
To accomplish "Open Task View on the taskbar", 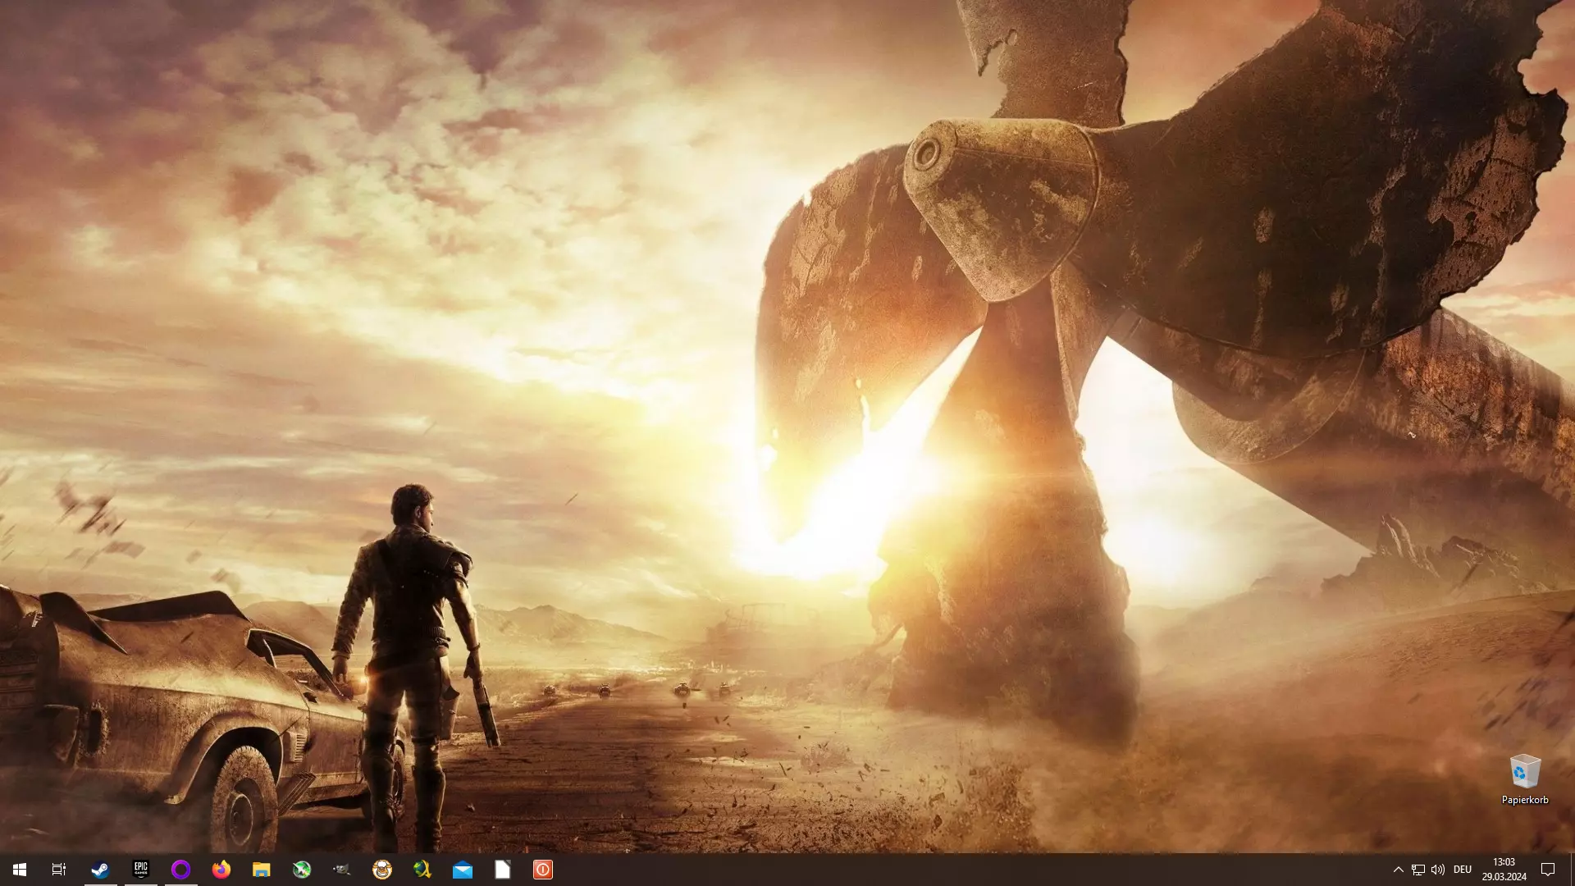I will (x=59, y=870).
